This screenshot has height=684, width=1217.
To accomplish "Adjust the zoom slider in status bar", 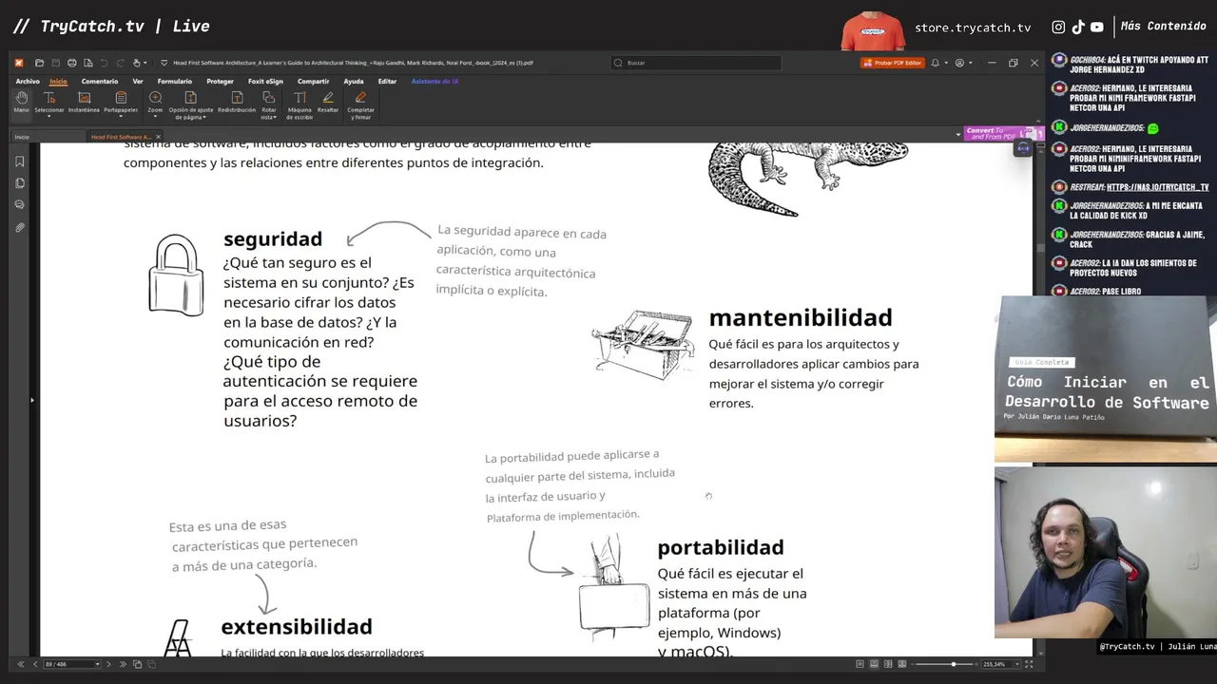I will pos(954,664).
